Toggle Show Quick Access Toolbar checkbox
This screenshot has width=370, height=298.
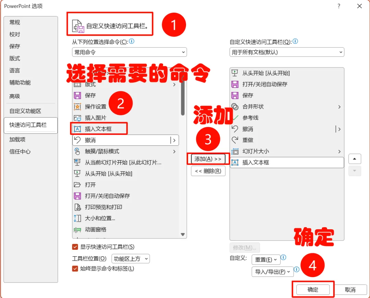pos(75,247)
